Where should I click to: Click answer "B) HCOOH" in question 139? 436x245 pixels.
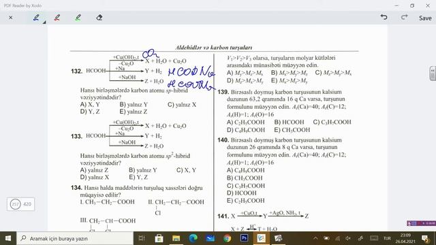[289, 122]
